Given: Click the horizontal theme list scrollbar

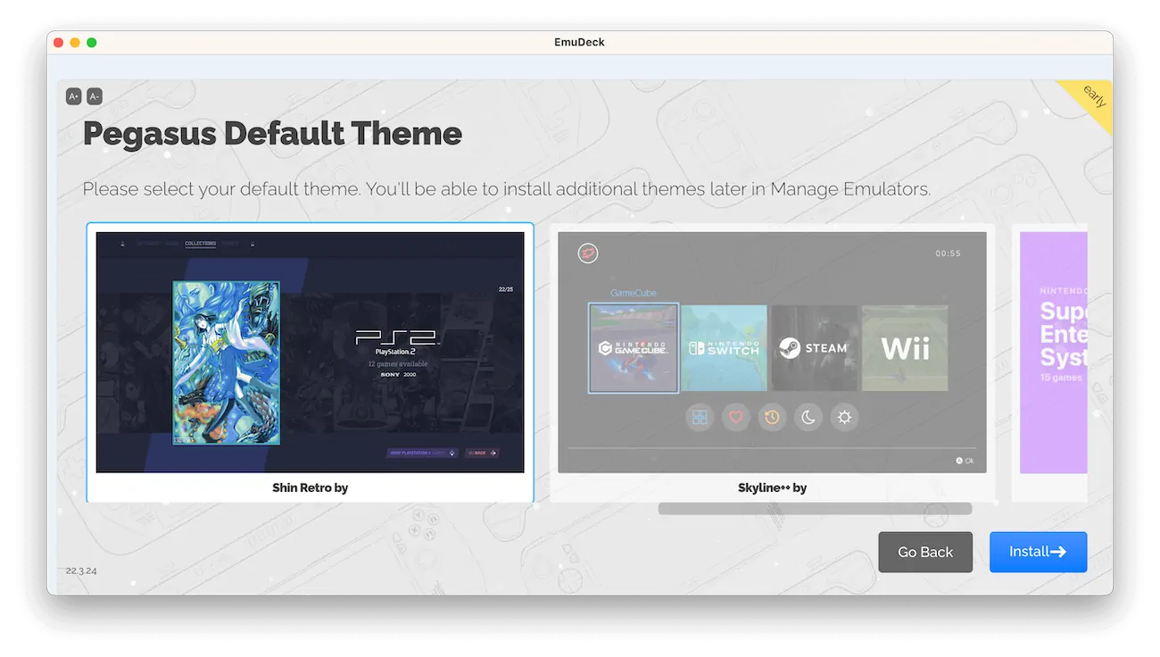Looking at the screenshot, I should (815, 509).
